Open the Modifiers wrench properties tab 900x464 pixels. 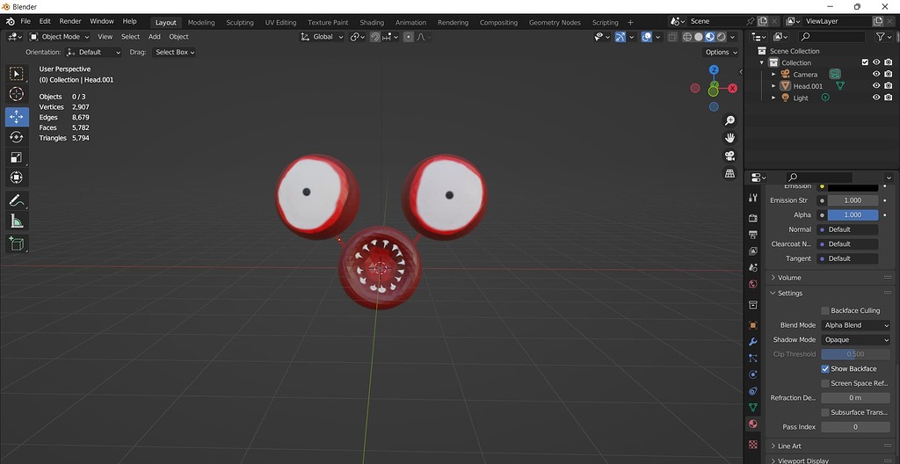click(x=753, y=342)
